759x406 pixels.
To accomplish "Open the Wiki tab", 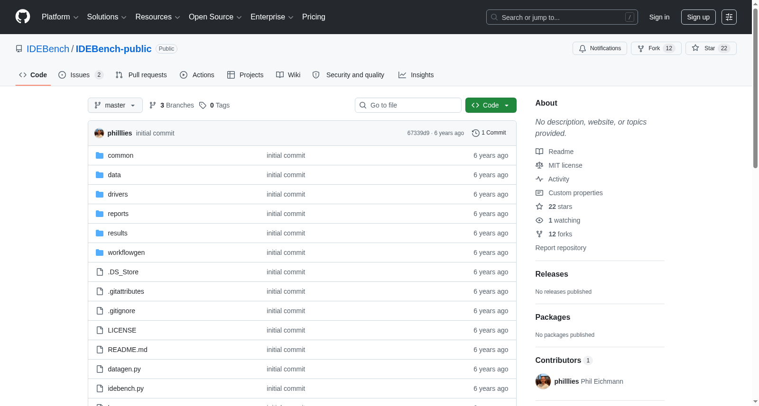I will click(288, 75).
